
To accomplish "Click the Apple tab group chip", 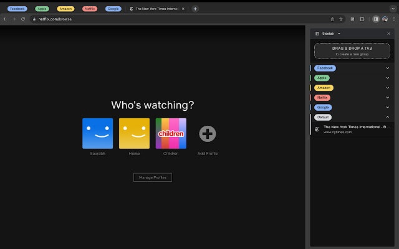I will coord(42,9).
